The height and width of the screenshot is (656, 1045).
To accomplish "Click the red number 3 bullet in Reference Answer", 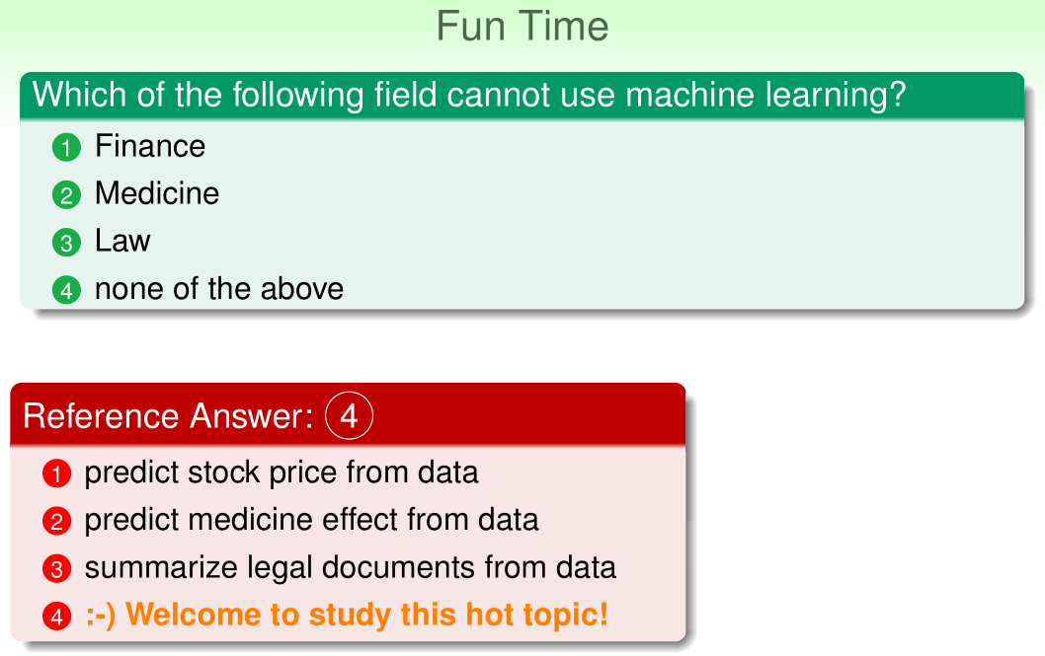I will tap(56, 569).
